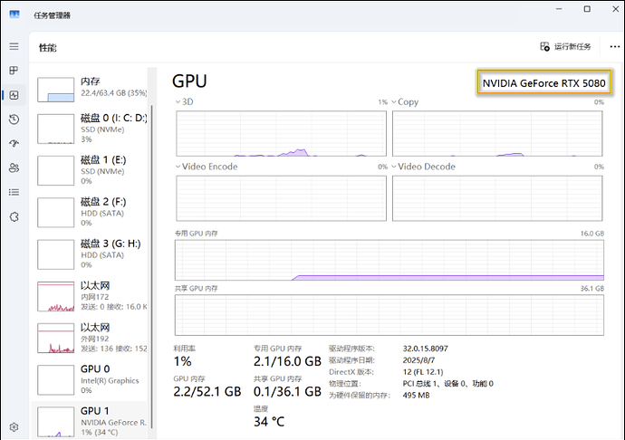625x440 pixels.
Task: Select 内存 memory in performance list
Action: click(x=91, y=87)
